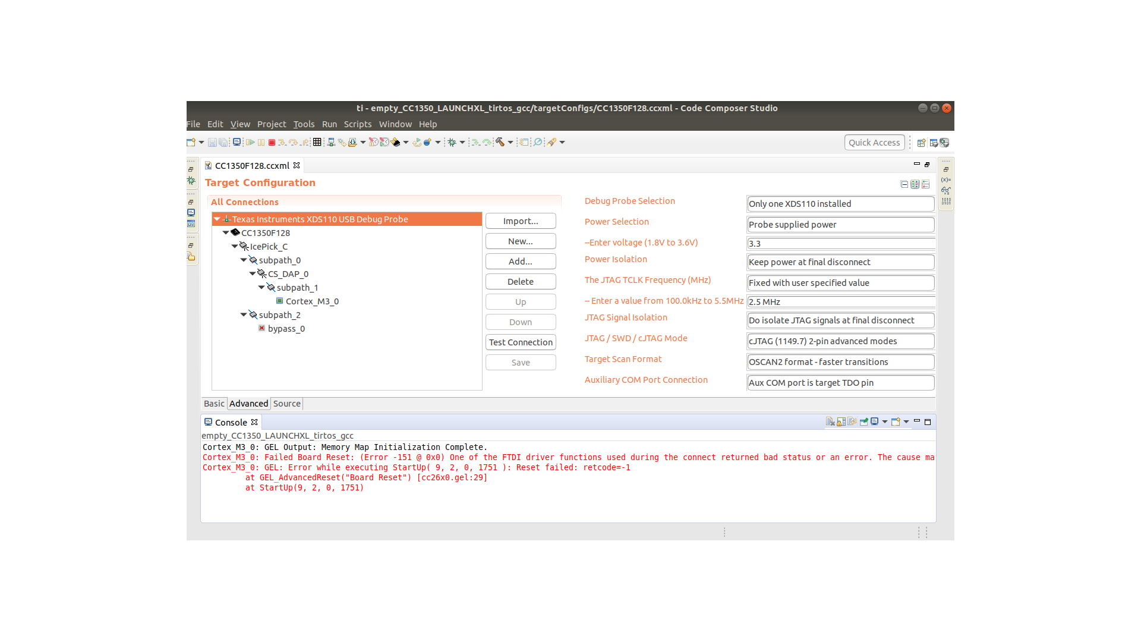Click the Open Perspective icon
This screenshot has height=642, width=1141.
click(921, 143)
